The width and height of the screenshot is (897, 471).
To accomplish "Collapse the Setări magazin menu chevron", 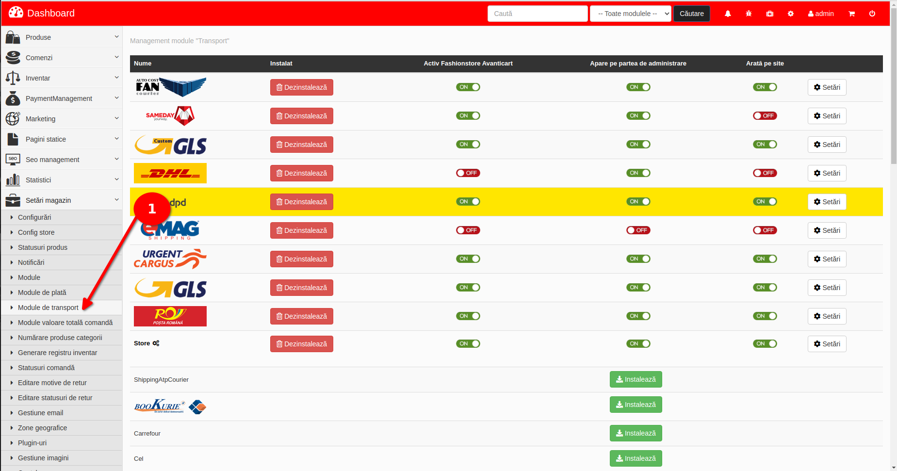I will tap(116, 200).
